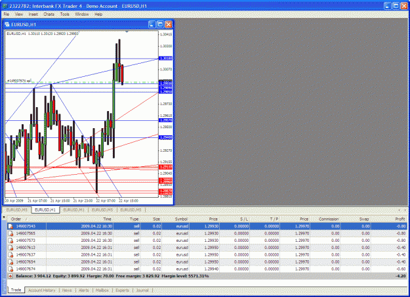Click profit -0.60 of order 149007674

click(x=401, y=269)
